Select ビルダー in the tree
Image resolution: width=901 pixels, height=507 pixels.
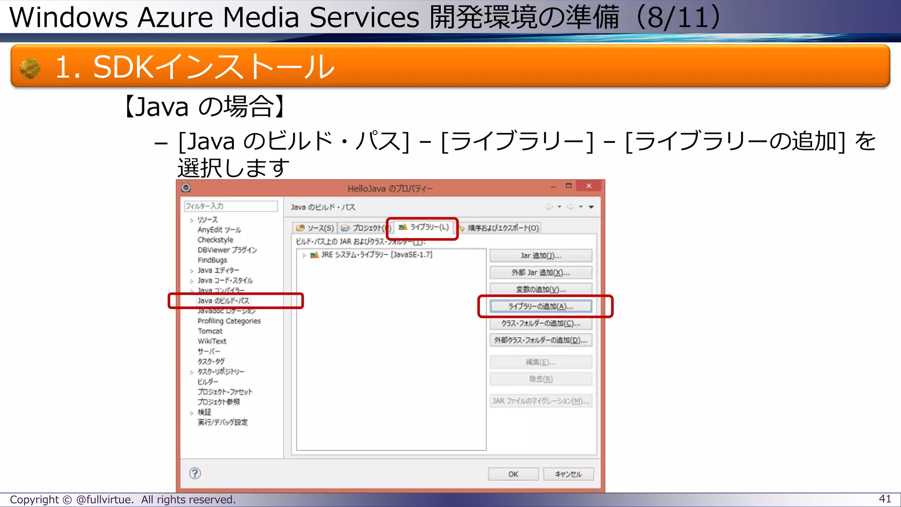tap(208, 382)
